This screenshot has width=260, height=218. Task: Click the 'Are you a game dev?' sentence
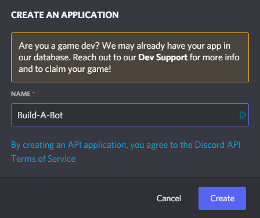click(x=59, y=46)
